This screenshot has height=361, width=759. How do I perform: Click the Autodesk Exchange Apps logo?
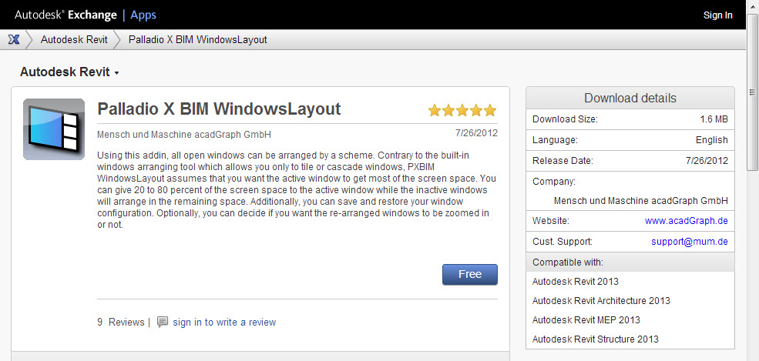tap(86, 15)
